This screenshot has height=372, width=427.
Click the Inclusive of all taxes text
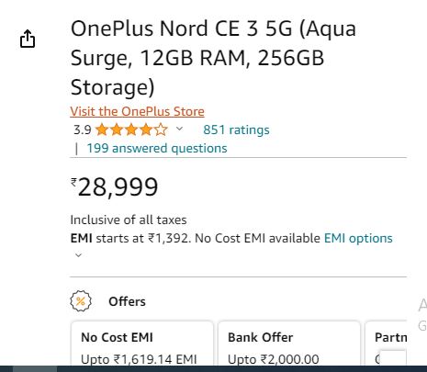(129, 220)
